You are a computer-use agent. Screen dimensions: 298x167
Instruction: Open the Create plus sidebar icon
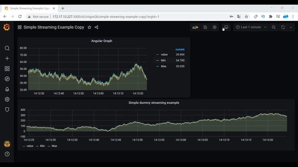[7, 58]
